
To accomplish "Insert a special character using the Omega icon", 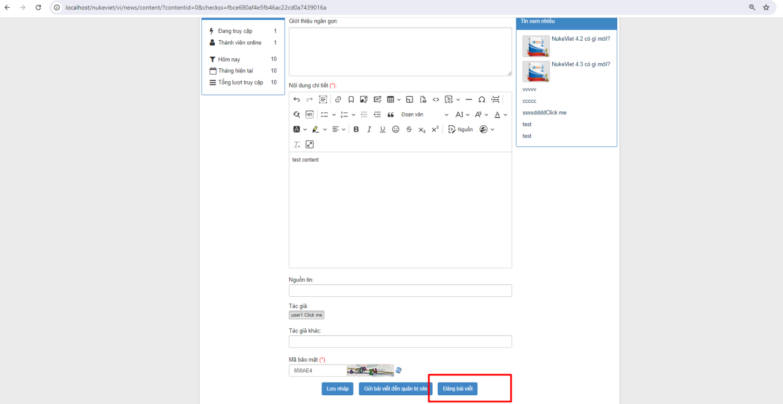I will [x=481, y=99].
